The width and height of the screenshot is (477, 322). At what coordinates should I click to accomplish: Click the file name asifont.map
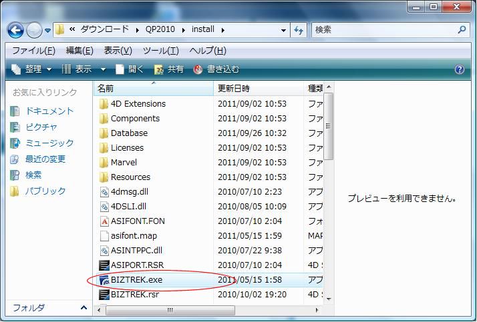coord(134,236)
